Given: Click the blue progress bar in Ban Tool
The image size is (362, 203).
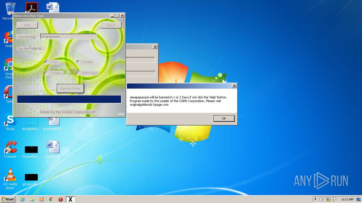Looking at the screenshot, I should point(69,99).
